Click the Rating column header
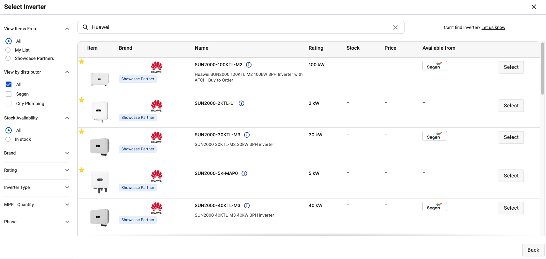The width and height of the screenshot is (546, 259). click(316, 48)
